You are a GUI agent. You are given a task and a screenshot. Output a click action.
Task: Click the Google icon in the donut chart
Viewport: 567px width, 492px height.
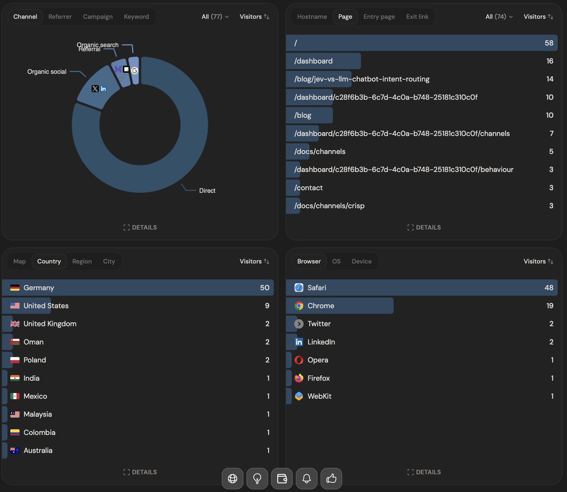point(135,70)
